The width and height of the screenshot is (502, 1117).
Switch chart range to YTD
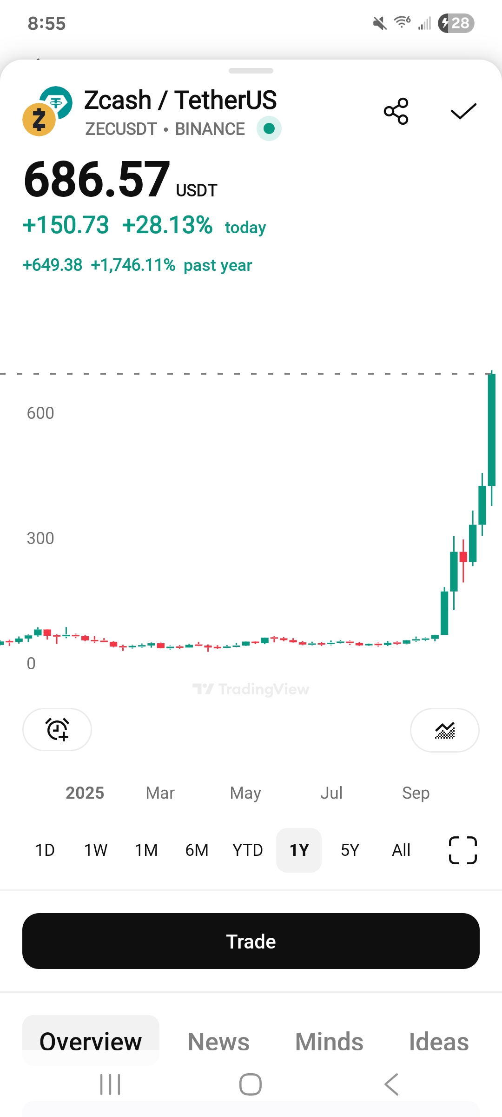coord(248,850)
